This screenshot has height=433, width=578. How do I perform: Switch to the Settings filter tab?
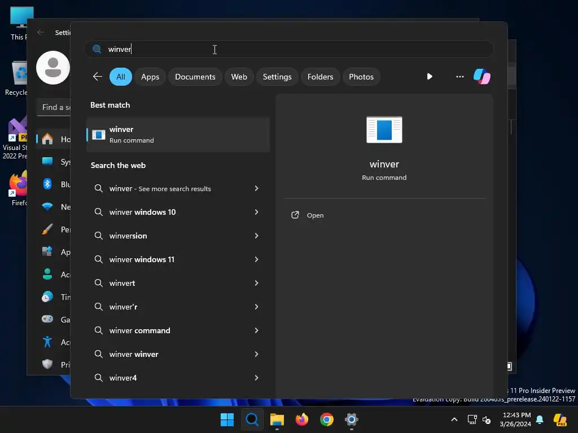pos(277,77)
